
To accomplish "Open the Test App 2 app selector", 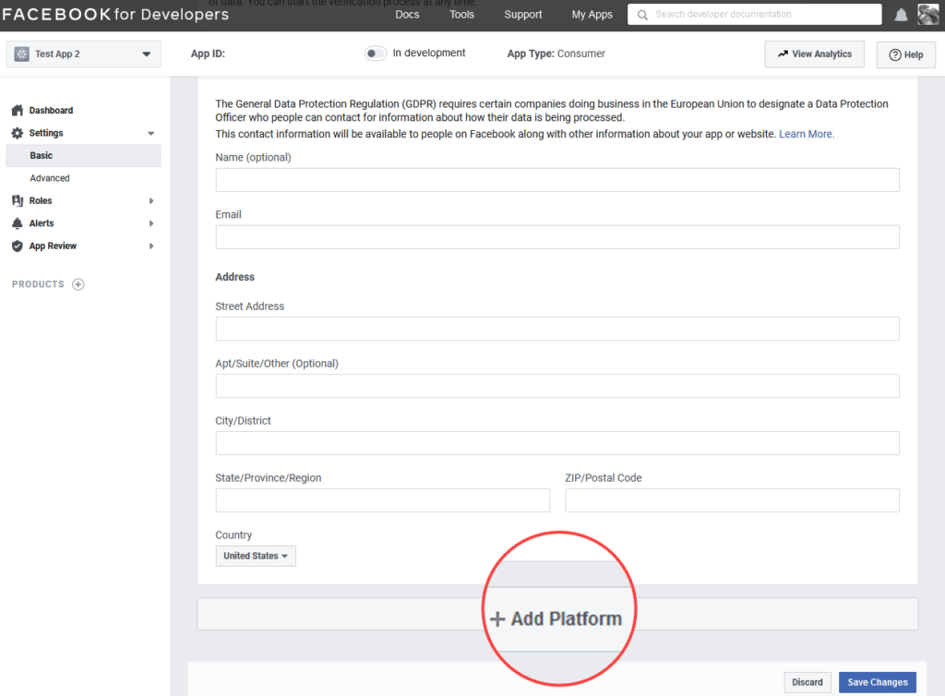I will (82, 54).
